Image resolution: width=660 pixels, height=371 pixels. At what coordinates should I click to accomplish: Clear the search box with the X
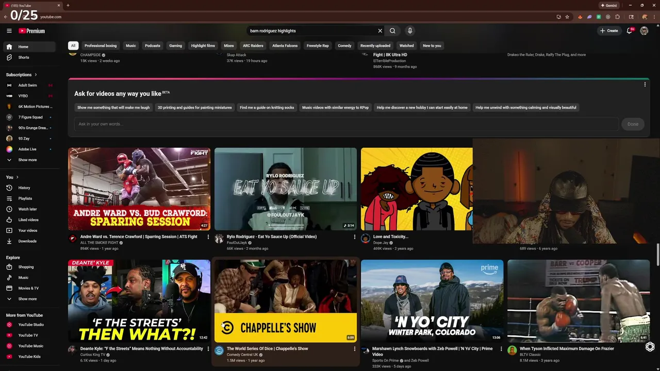[x=380, y=31]
